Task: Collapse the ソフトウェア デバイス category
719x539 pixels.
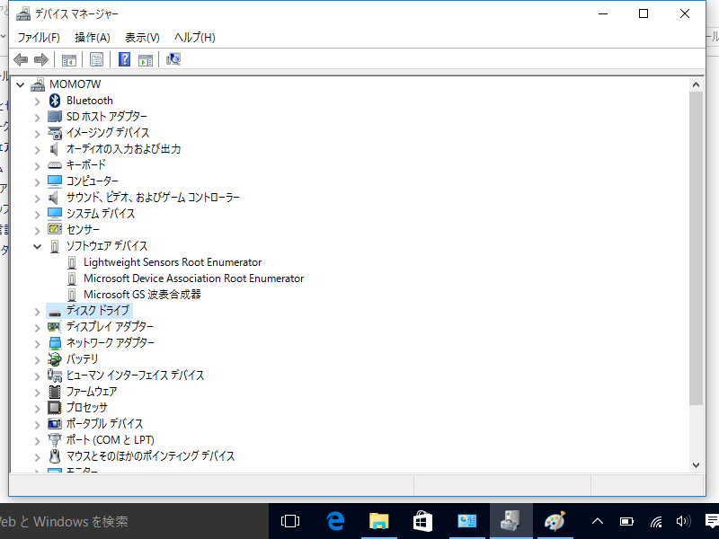Action: (x=37, y=246)
